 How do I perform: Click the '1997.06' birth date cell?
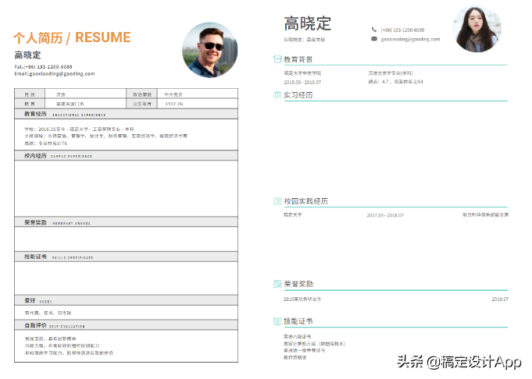coord(198,104)
